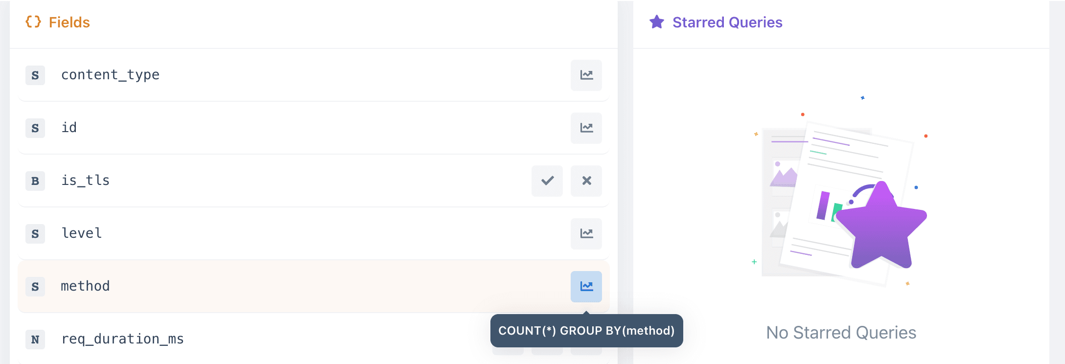Show the level field chart

click(x=586, y=234)
